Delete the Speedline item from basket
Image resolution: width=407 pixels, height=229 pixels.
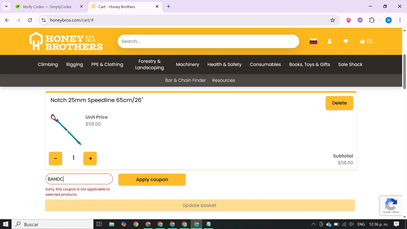(x=339, y=103)
